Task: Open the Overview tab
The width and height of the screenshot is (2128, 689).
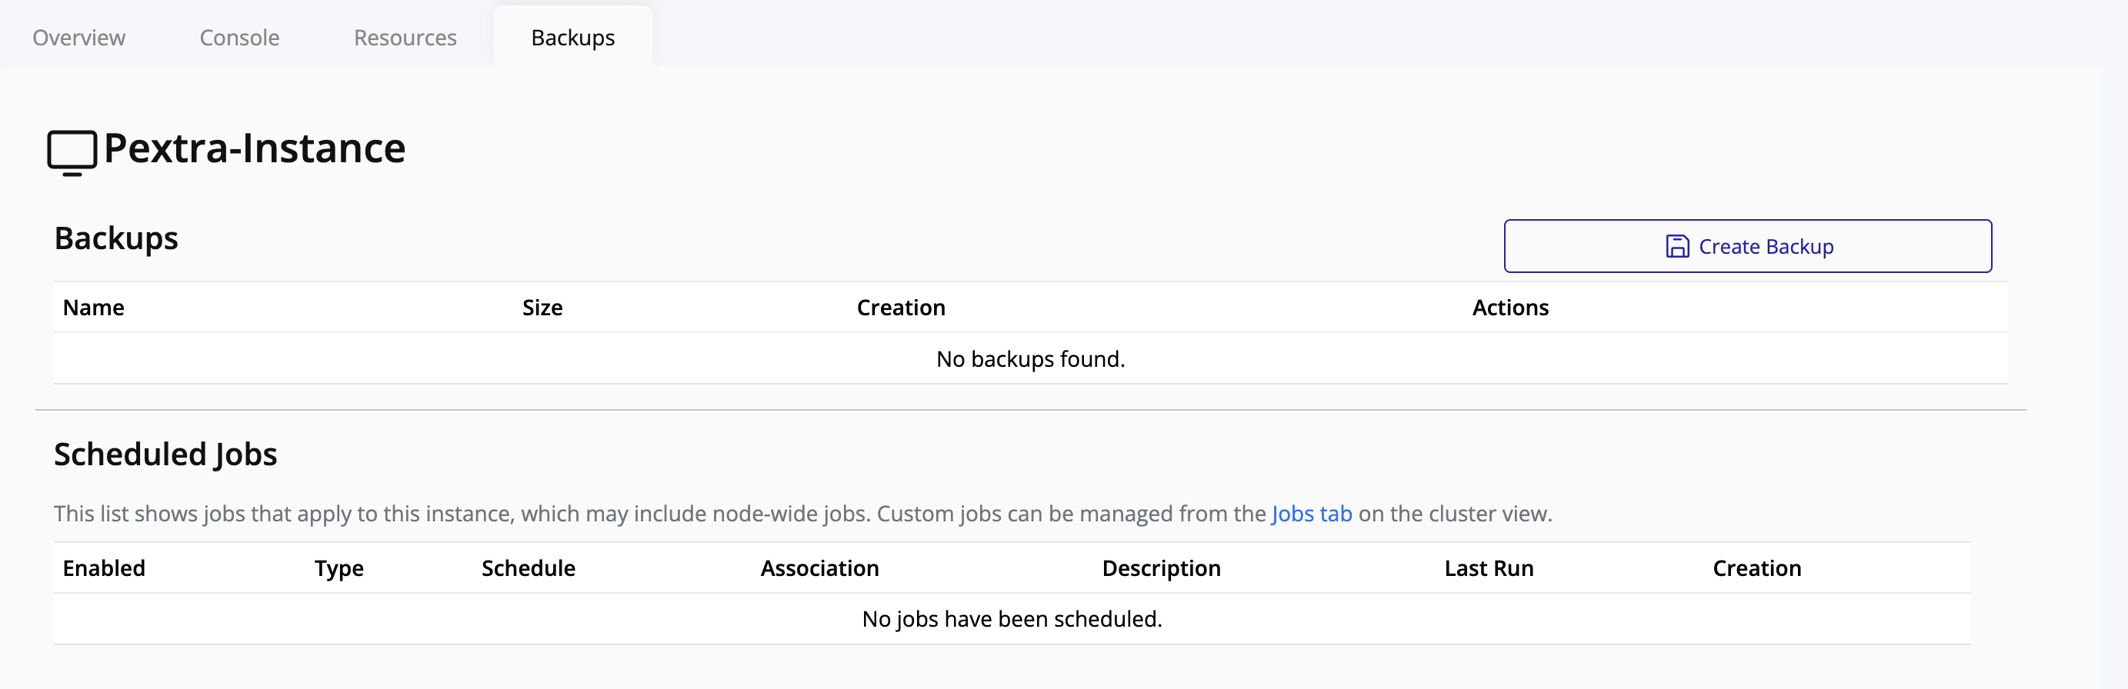Action: (78, 38)
